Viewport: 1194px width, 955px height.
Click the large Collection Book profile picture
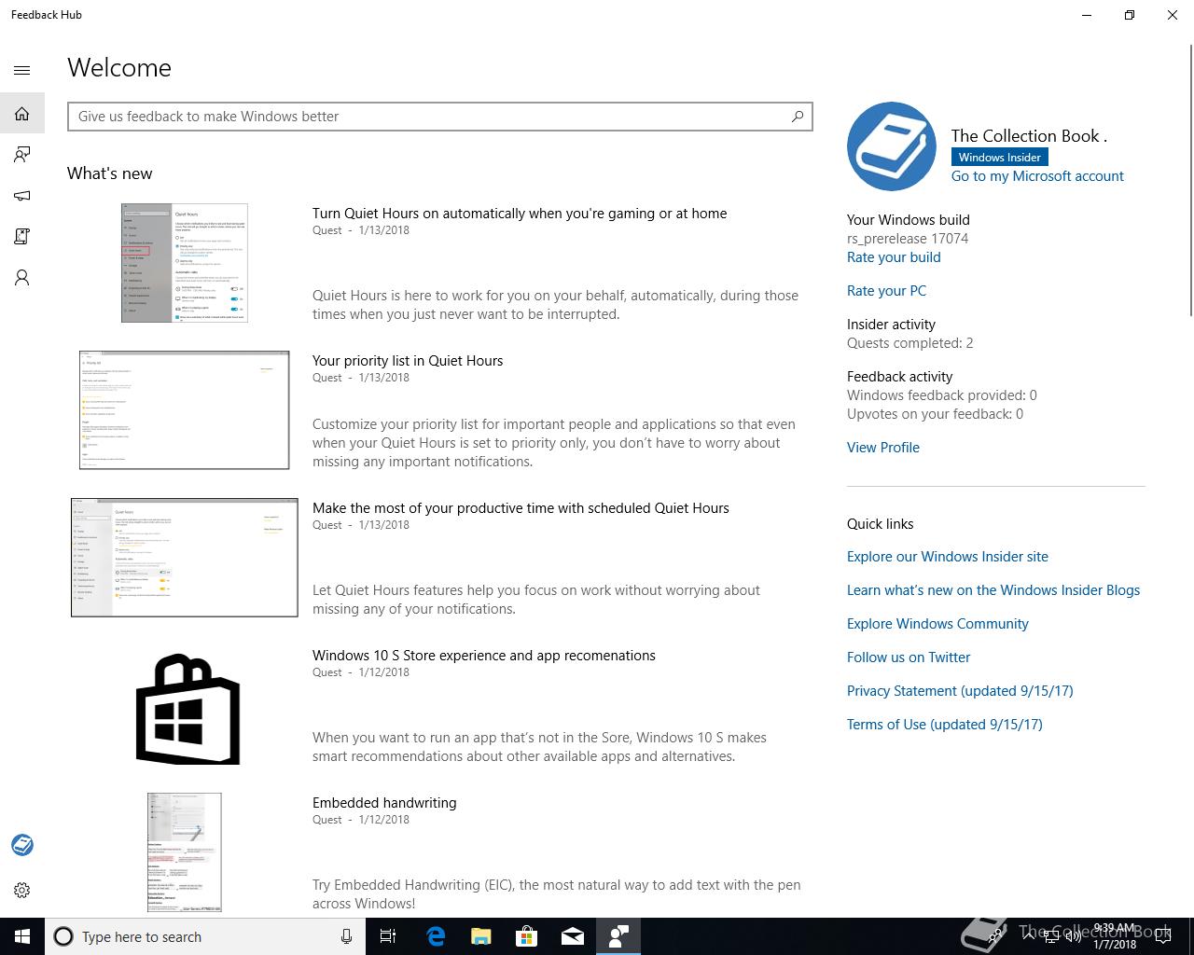tap(892, 146)
